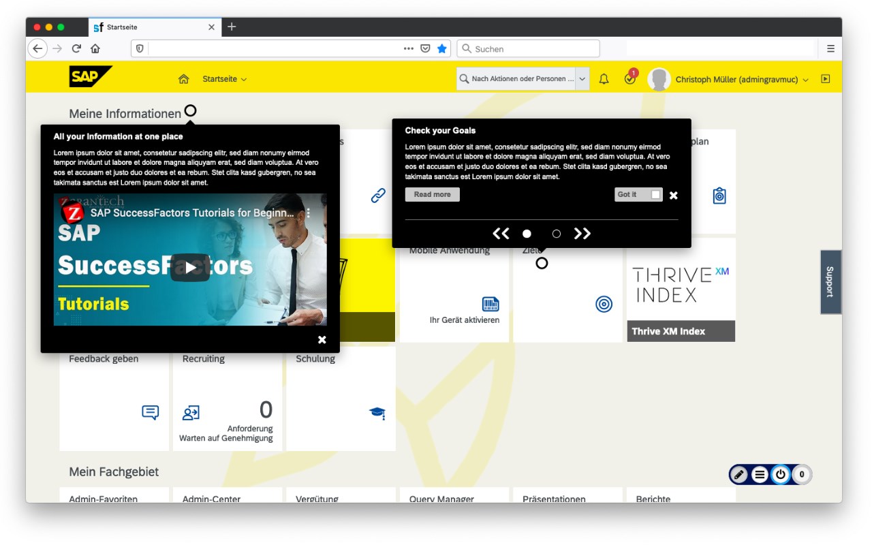Open the Feedback geben tile
Viewport: 872px width, 545px height.
114,399
